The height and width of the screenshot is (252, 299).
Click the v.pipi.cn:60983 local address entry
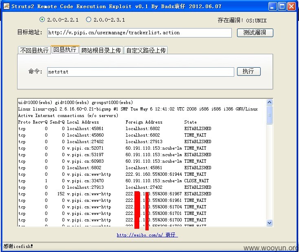pos(85,161)
